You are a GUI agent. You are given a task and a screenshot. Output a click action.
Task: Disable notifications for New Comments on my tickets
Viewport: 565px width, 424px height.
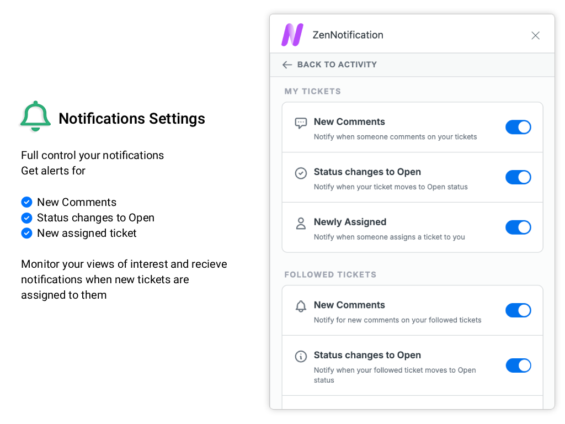518,127
